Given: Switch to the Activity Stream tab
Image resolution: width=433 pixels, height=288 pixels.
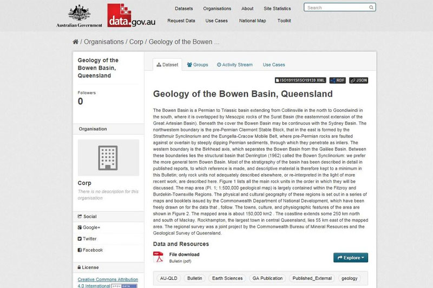Looking at the screenshot, I should click(x=235, y=65).
